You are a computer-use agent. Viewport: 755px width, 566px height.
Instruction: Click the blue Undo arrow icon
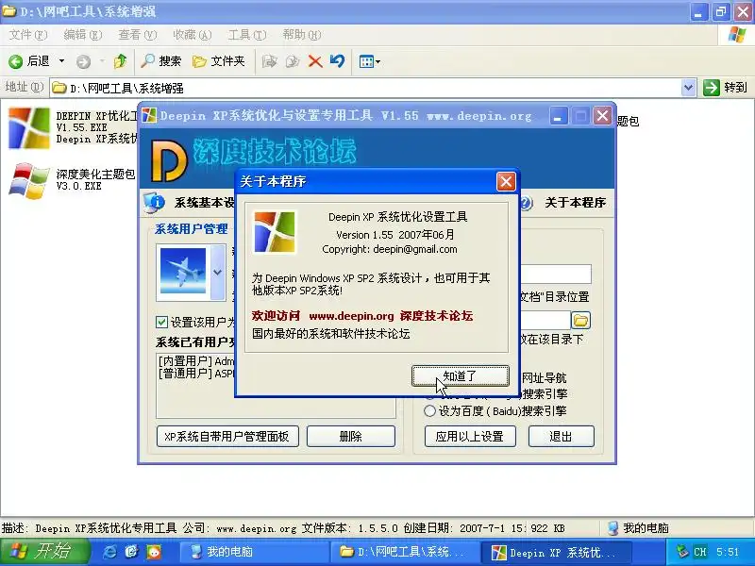(x=338, y=61)
